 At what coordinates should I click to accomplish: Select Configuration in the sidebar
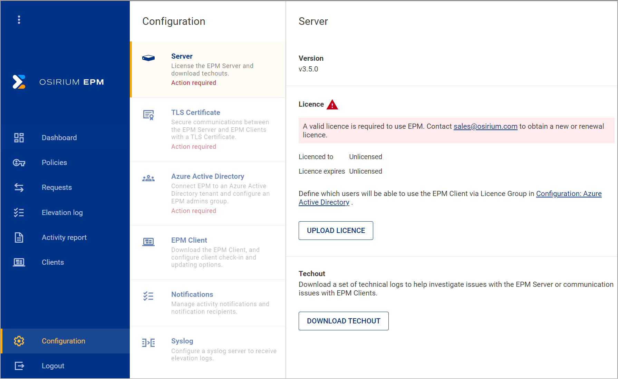pos(65,341)
